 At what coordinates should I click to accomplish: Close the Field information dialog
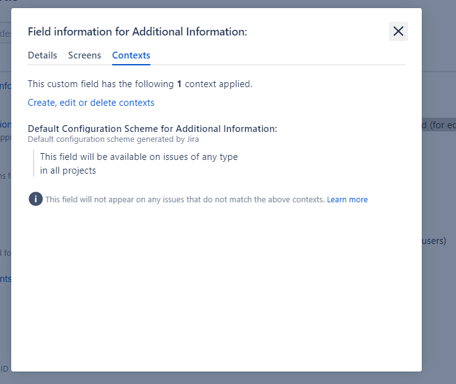[398, 31]
